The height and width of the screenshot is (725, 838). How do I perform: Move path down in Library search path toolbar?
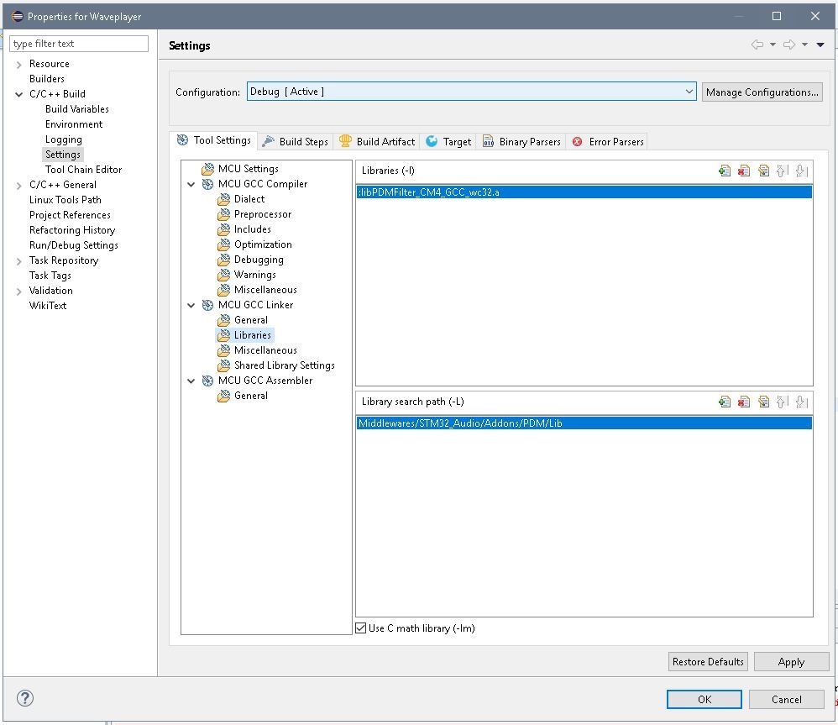801,402
